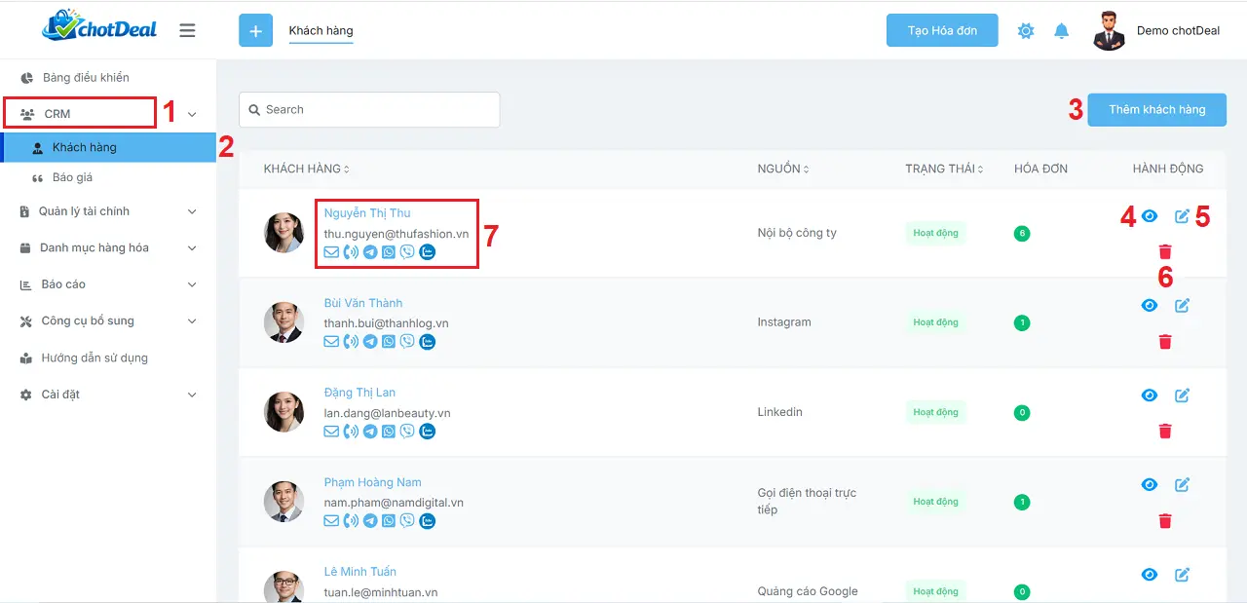Expand Danh mục hàng hóa section
The image size is (1247, 603).
pos(107,248)
